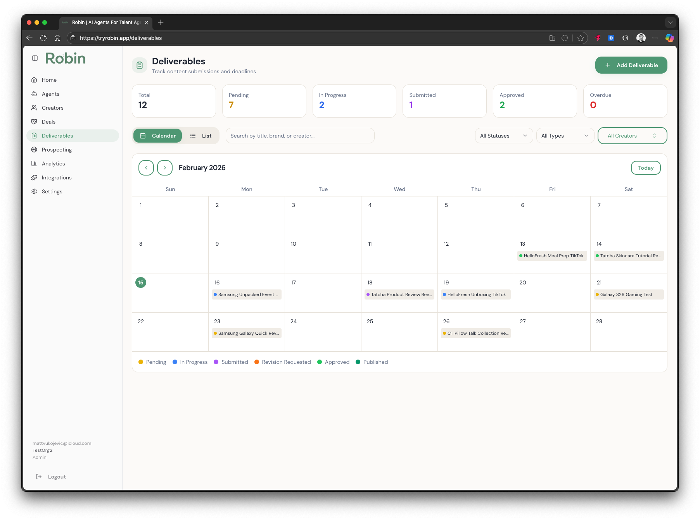Open Integrations puzzle icon in sidebar
Image resolution: width=700 pixels, height=520 pixels.
(x=34, y=177)
